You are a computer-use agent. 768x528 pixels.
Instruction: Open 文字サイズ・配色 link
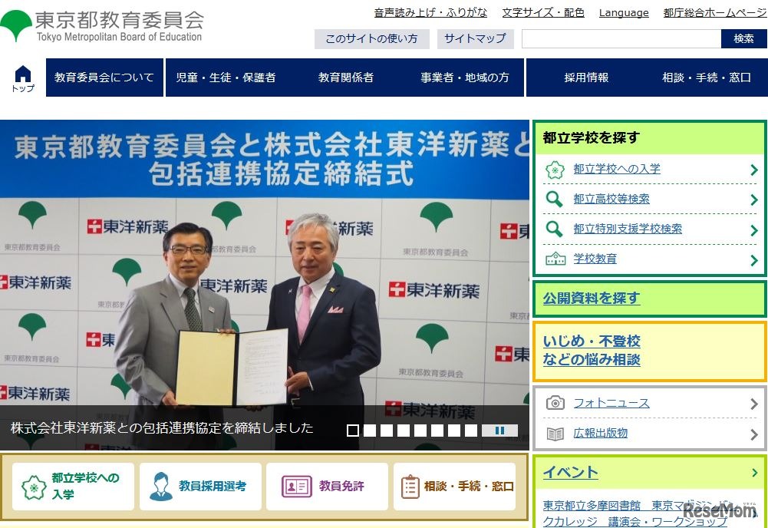tap(543, 13)
